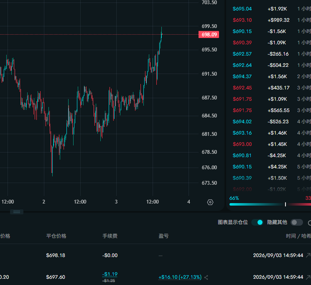Click trade amount +$1.92K

coord(277,9)
